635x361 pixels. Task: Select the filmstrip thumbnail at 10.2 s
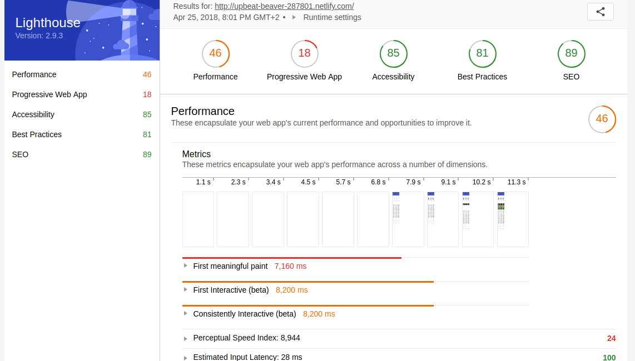tap(478, 219)
